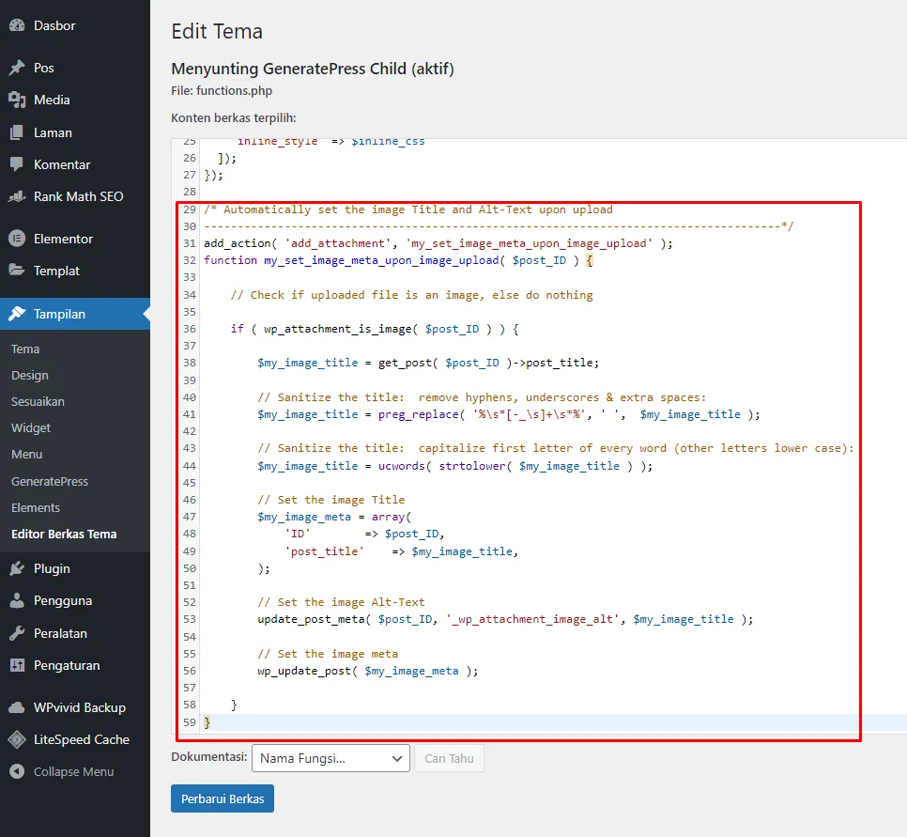Click the Collapse Menu arrow icon

click(x=17, y=771)
